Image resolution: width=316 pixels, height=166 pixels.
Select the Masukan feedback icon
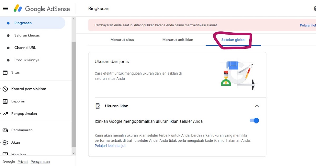click(6, 154)
